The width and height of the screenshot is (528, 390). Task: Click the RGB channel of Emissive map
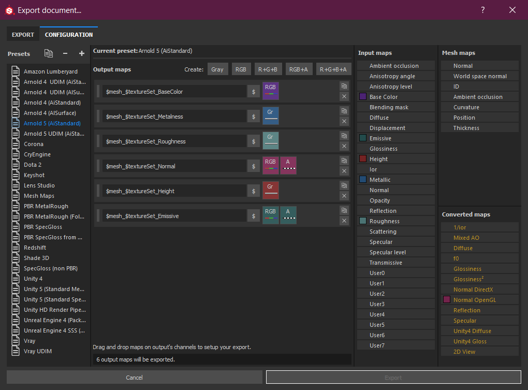coord(270,215)
